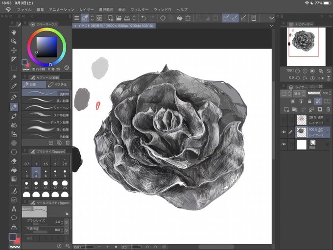Open the ファイル menu

[x=24, y=10]
